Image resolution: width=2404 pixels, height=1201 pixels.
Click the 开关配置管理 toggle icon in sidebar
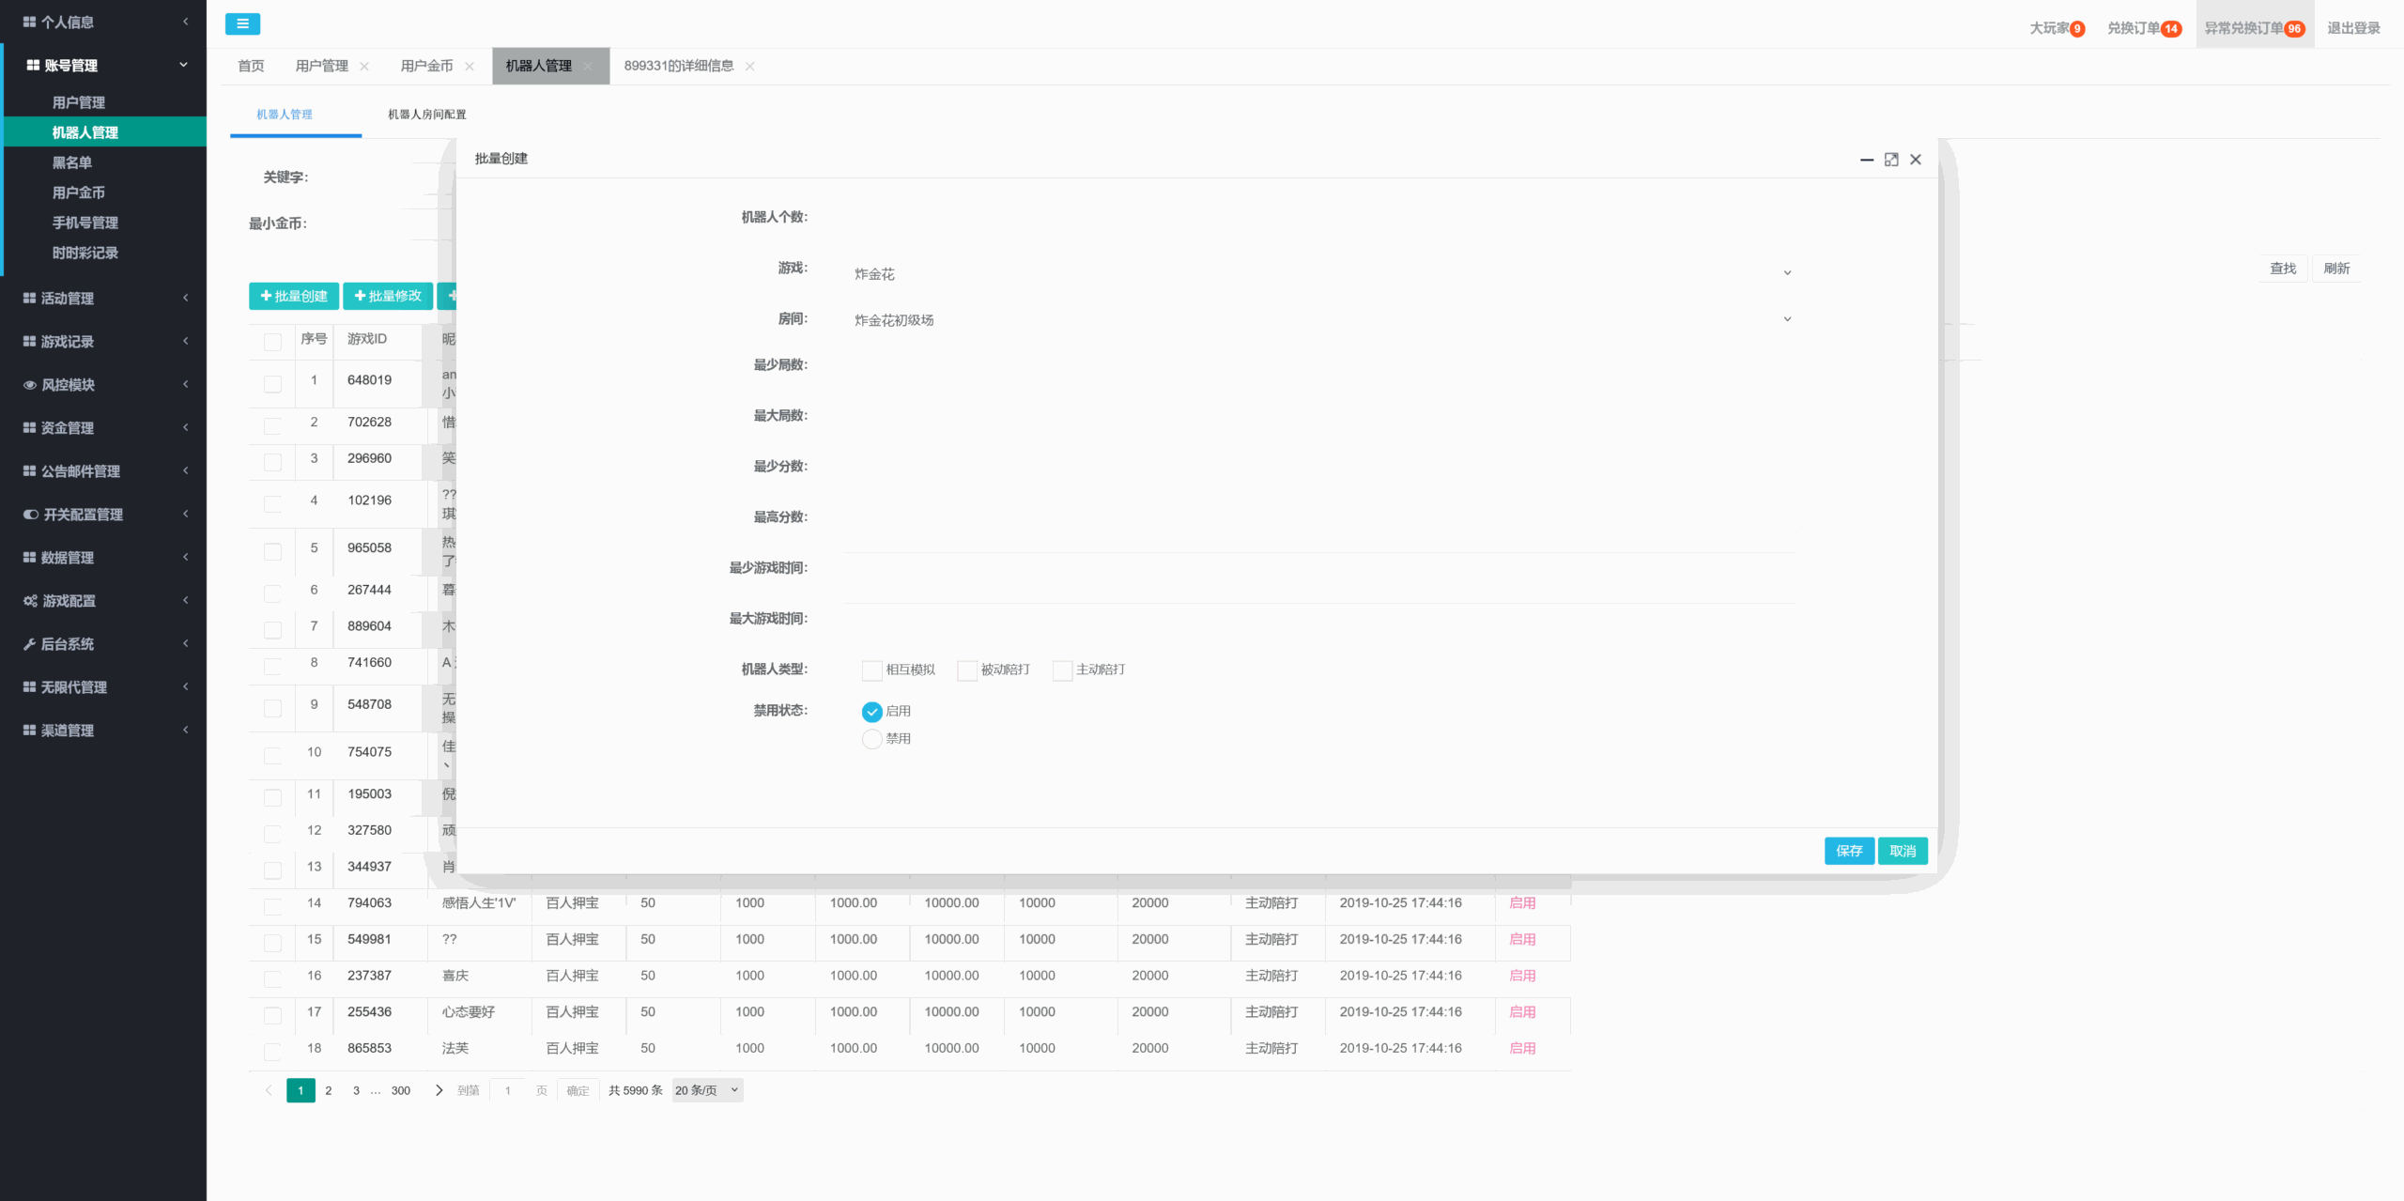click(x=31, y=515)
